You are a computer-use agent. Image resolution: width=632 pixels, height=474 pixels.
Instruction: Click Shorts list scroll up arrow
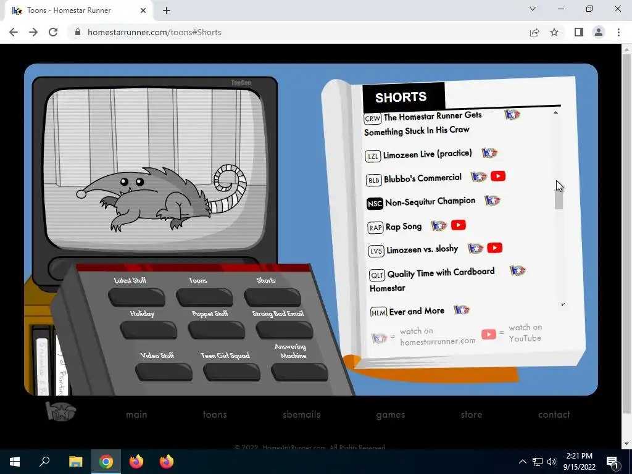click(x=556, y=112)
